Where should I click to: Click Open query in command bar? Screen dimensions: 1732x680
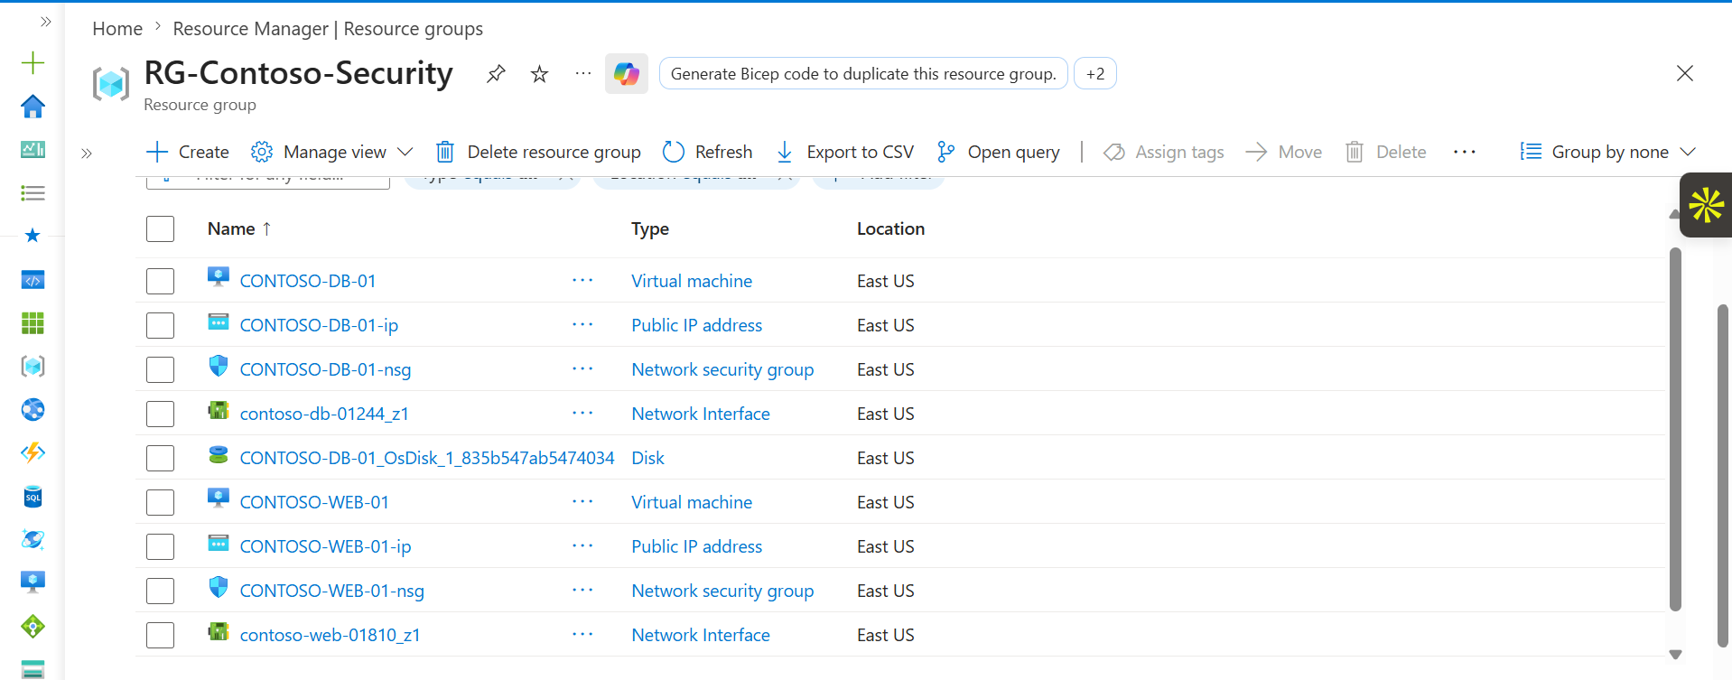[x=998, y=152]
